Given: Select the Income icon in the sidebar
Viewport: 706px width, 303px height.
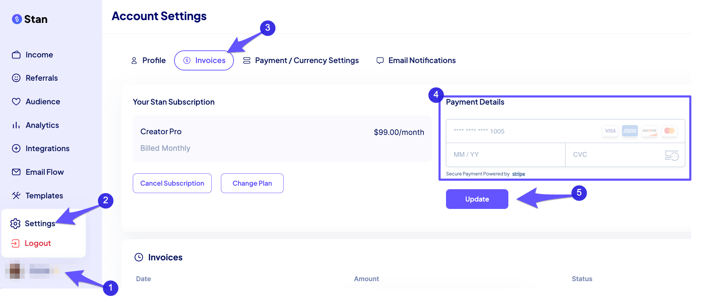Looking at the screenshot, I should [17, 55].
